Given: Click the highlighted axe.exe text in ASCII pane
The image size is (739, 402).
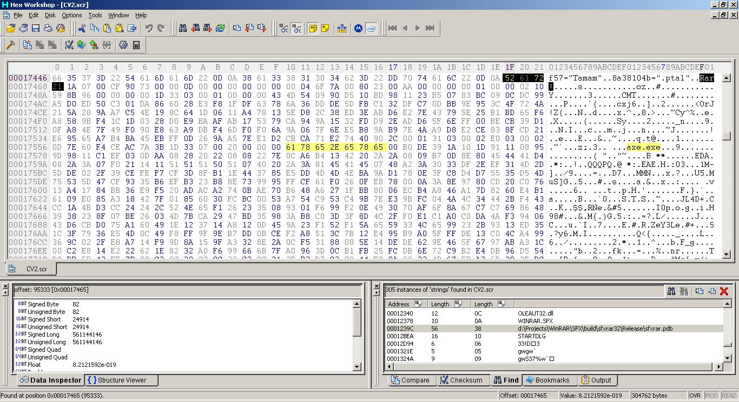Looking at the screenshot, I should [x=643, y=147].
